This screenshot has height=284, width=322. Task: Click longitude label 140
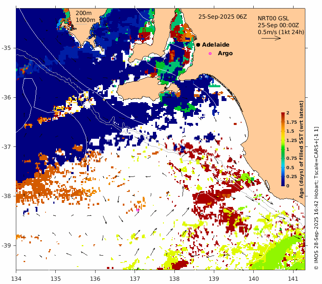pos(253,279)
